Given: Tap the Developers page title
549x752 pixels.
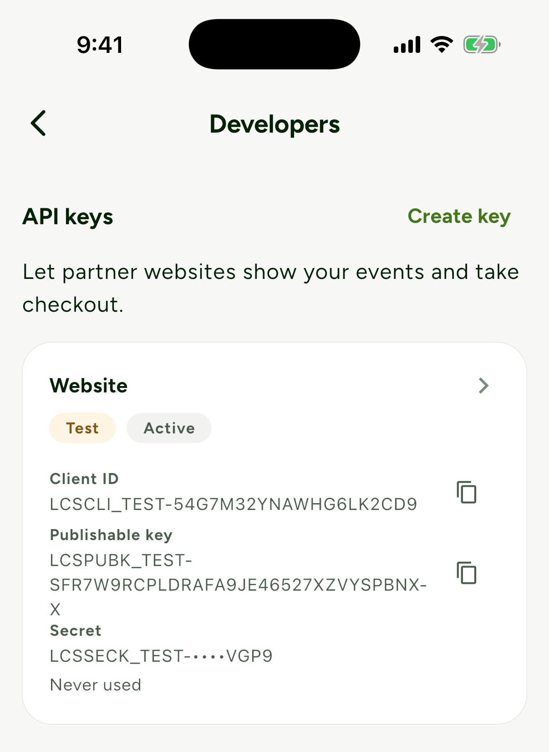Looking at the screenshot, I should click(x=274, y=124).
